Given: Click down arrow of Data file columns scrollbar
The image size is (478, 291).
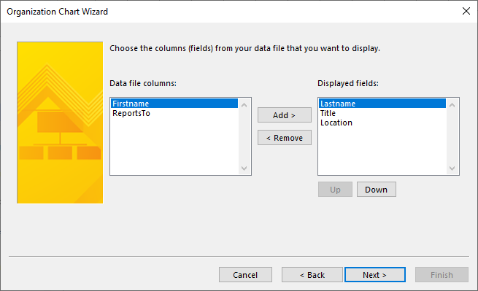Looking at the screenshot, I should (244, 168).
